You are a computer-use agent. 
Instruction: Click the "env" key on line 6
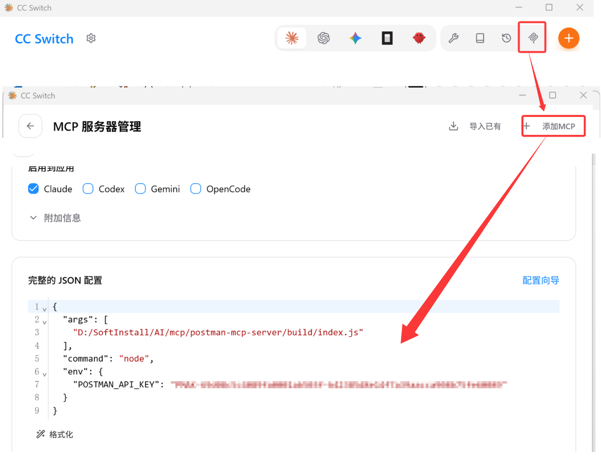click(76, 371)
